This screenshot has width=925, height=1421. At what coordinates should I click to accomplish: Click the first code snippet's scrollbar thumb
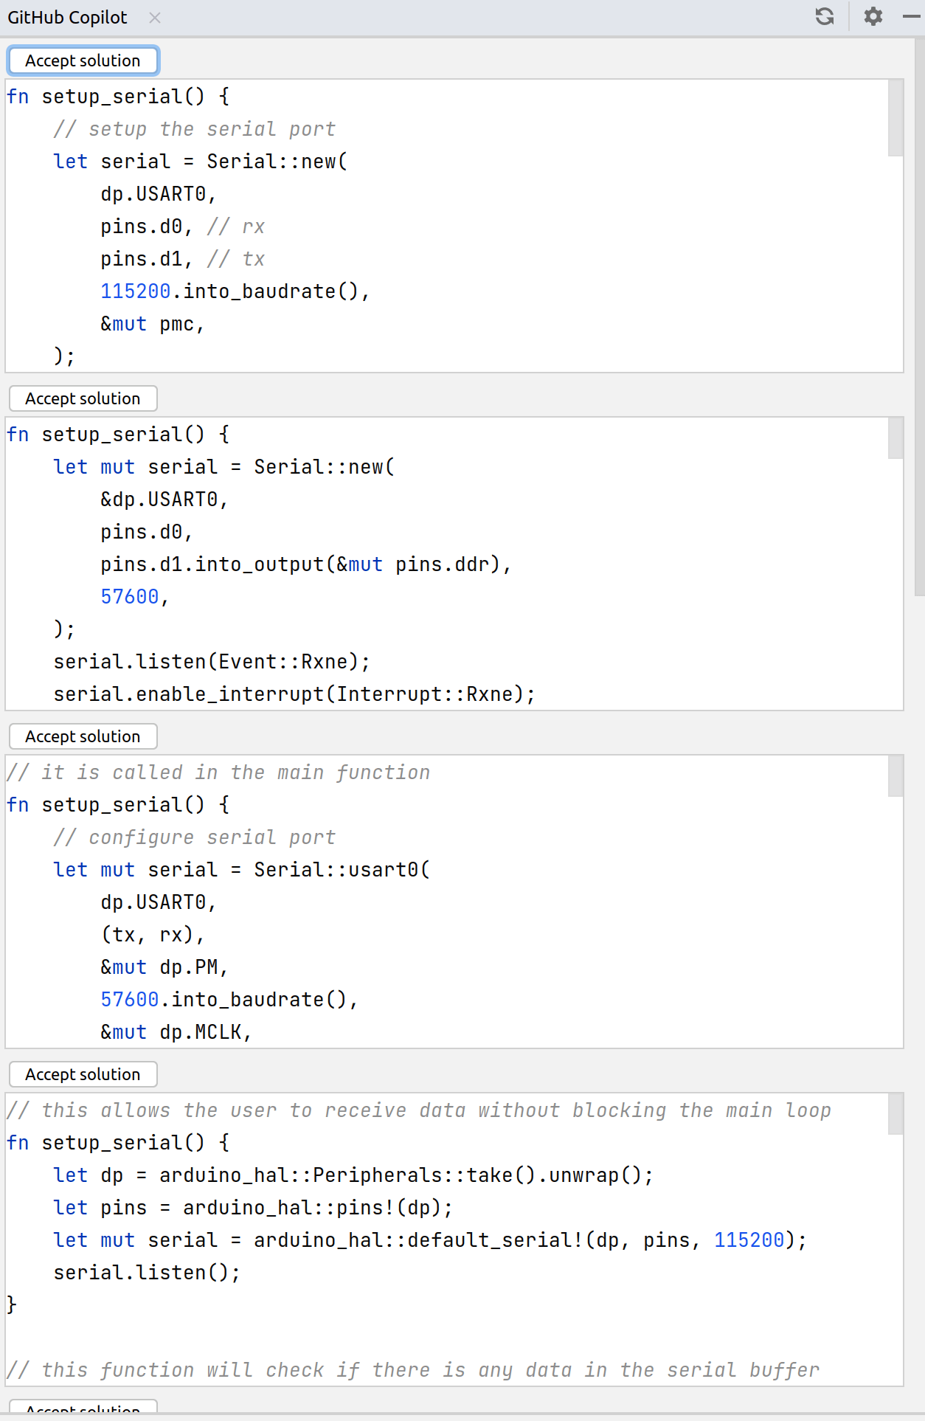[x=895, y=118]
